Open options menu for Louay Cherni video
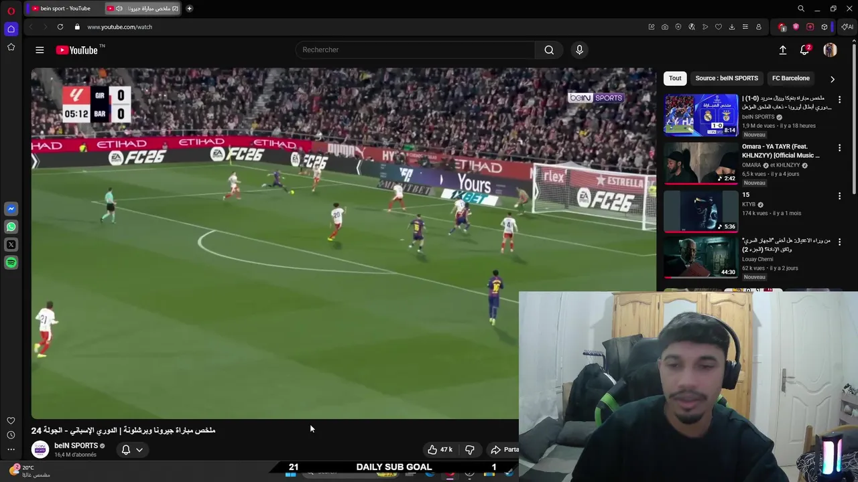 (x=839, y=241)
